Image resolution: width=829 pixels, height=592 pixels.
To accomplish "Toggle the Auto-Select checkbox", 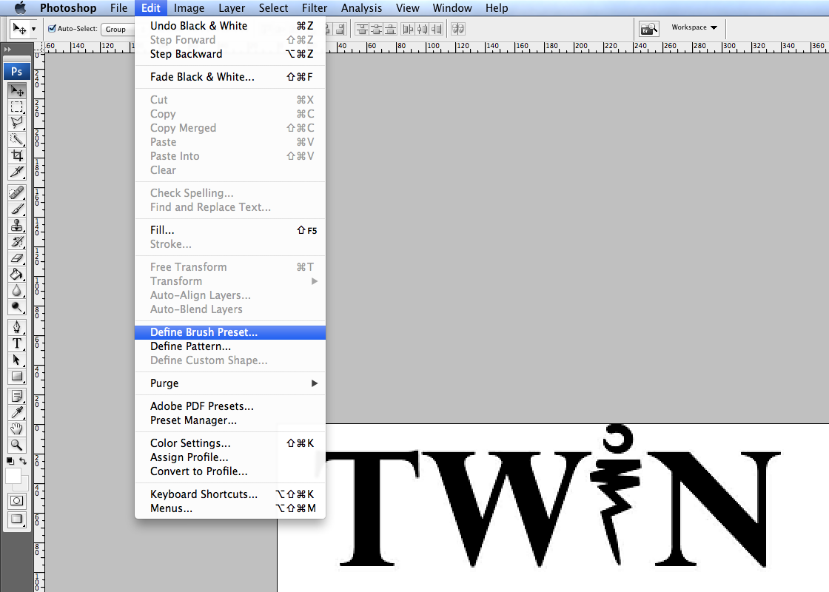I will (x=52, y=29).
